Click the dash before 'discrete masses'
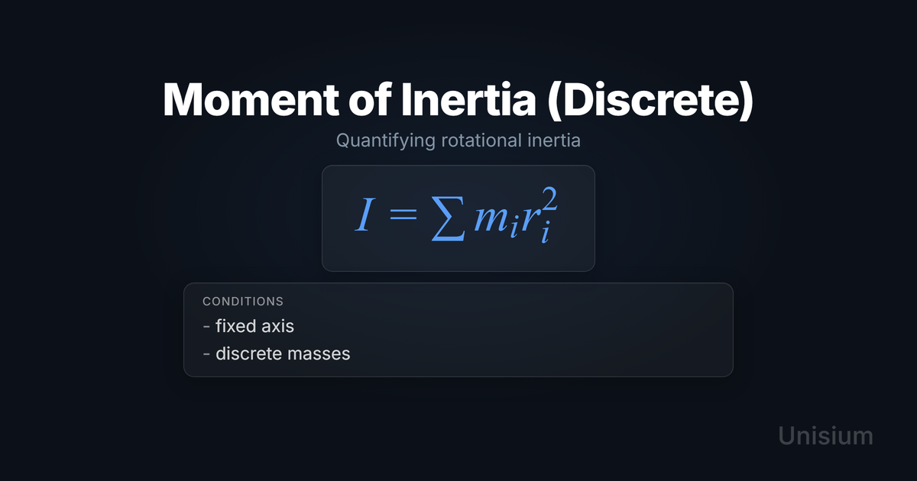Image resolution: width=917 pixels, height=481 pixels. [207, 354]
